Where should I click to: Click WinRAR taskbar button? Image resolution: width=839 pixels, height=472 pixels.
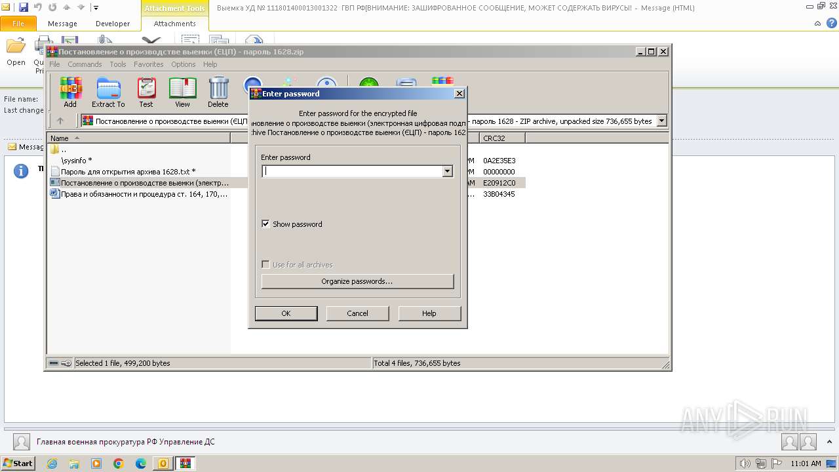coord(185,463)
